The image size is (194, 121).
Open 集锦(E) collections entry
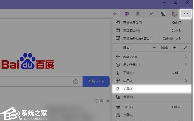152,97
